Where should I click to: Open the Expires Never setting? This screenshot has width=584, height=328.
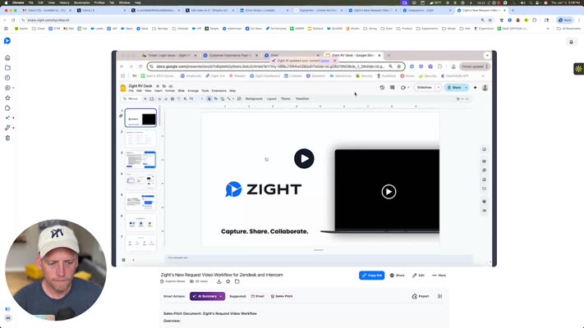click(172, 281)
